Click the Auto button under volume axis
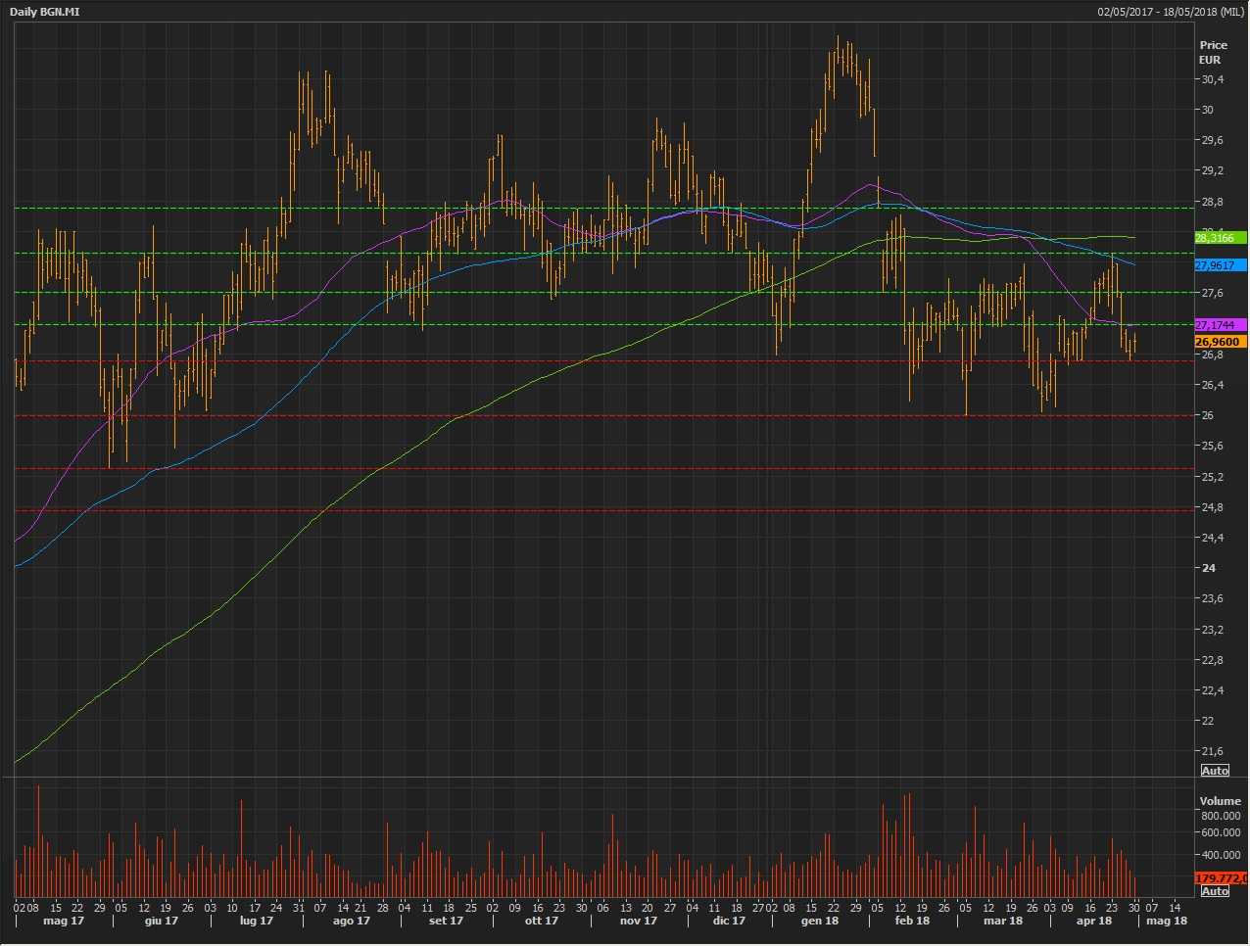This screenshot has height=946, width=1250. (1215, 891)
